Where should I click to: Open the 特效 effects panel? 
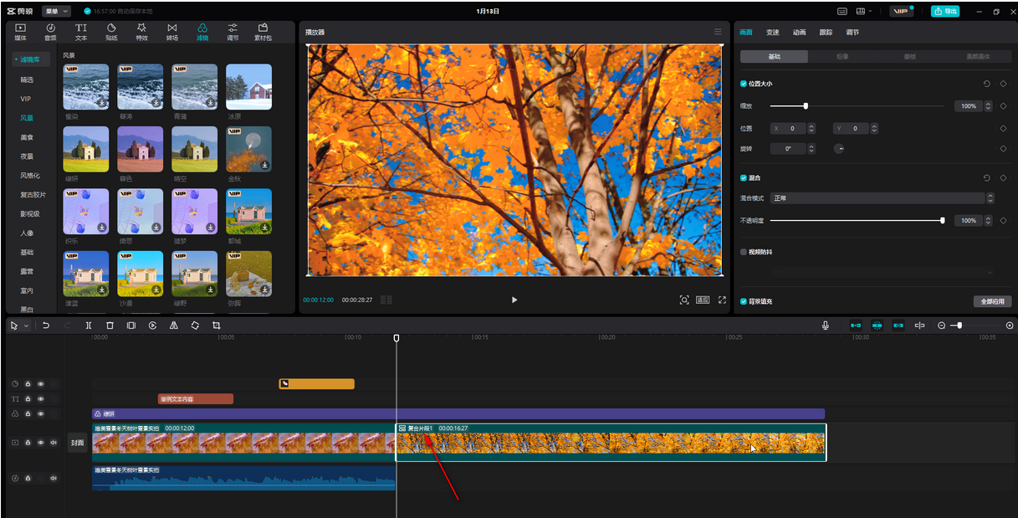tap(141, 32)
